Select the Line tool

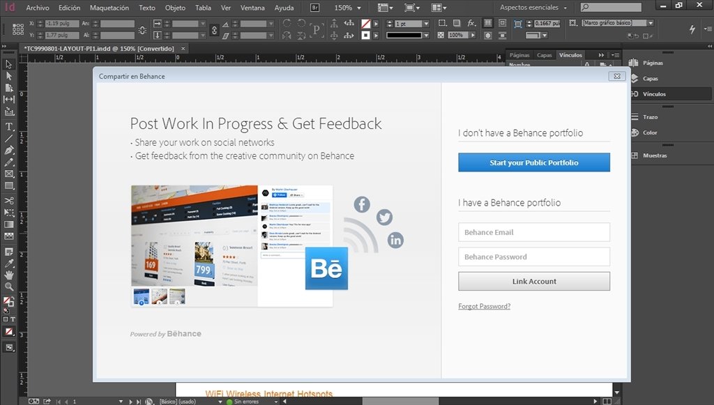point(8,138)
